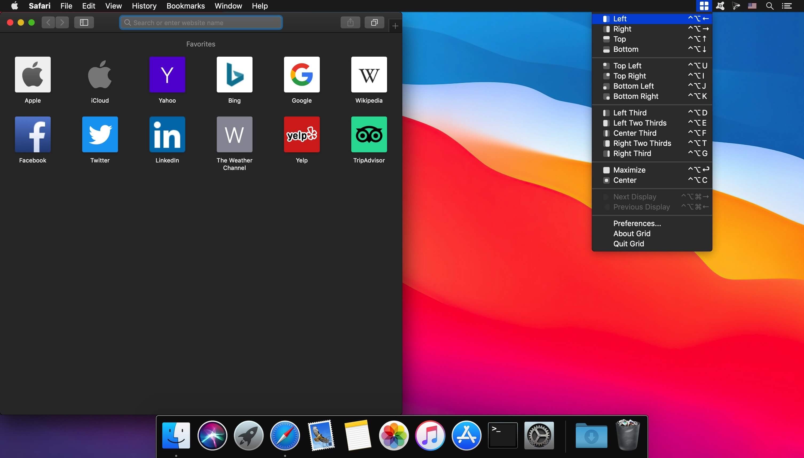Click the Grid menu bar icon

(704, 6)
